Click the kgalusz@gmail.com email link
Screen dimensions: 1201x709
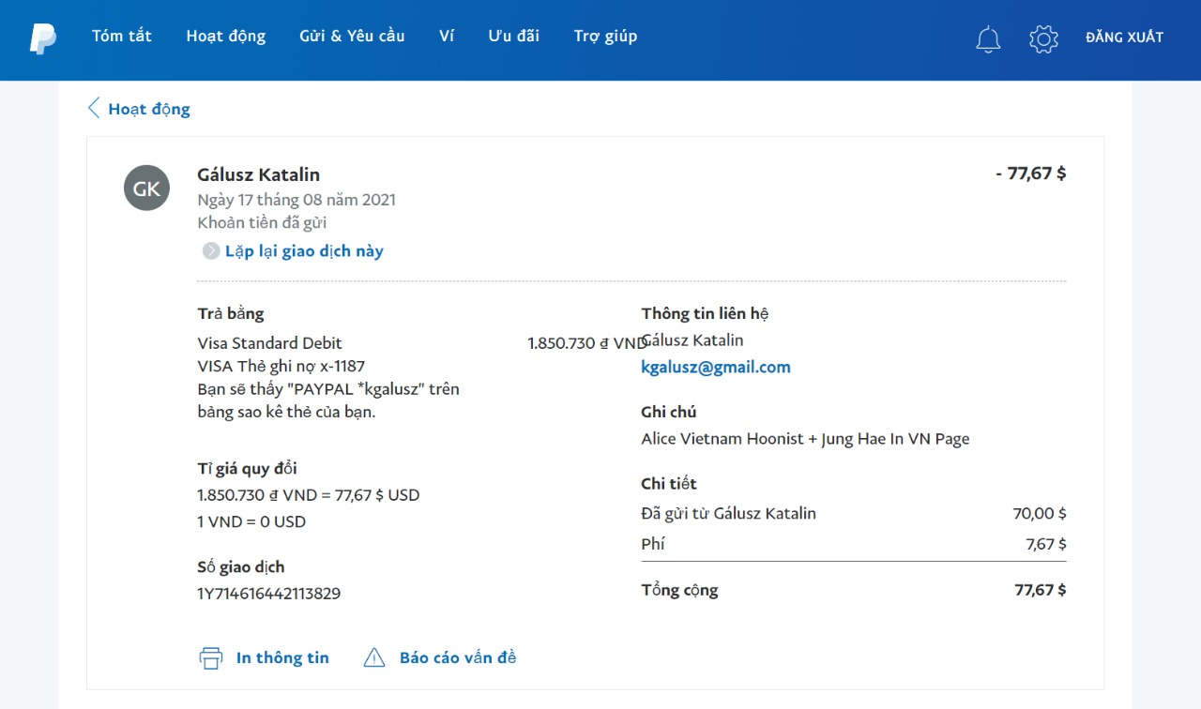point(715,368)
